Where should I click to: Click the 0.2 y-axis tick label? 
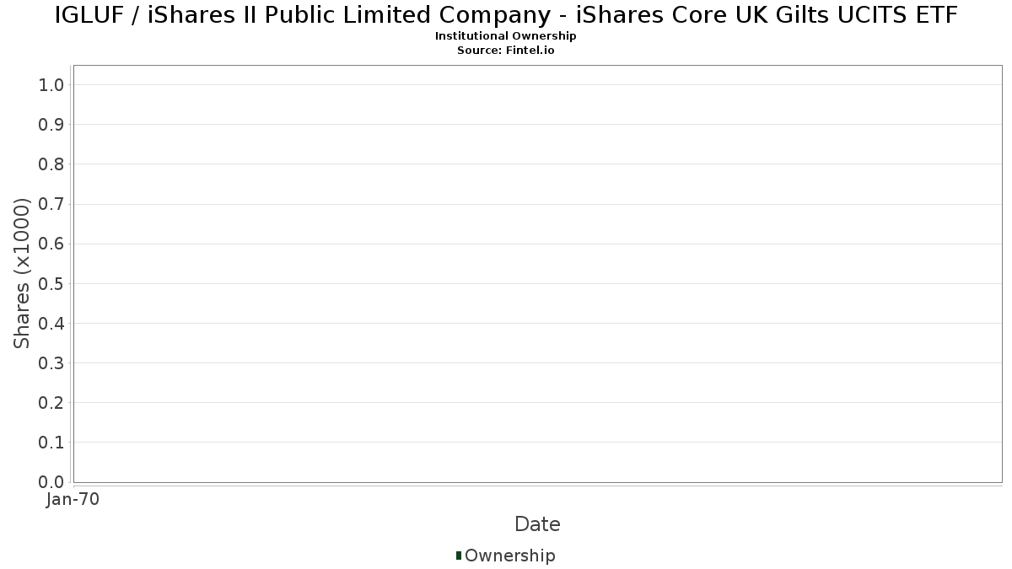pos(51,403)
